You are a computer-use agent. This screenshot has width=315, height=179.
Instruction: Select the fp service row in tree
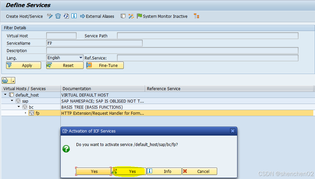click(37, 113)
